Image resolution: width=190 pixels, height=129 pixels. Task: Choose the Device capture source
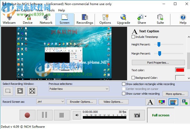(28, 19)
